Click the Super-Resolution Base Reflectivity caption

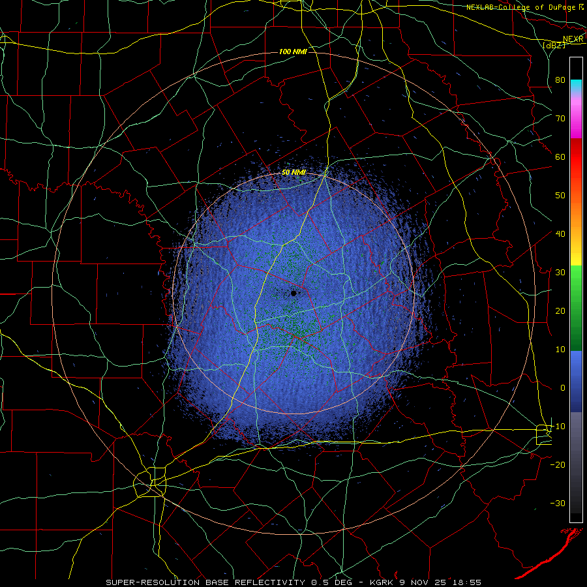pos(205,582)
